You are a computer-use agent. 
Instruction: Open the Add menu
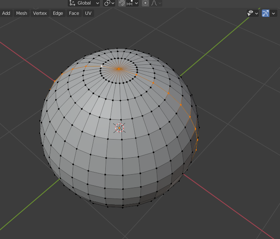(6, 13)
